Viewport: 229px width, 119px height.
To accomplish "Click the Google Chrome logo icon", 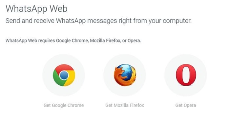I will tap(64, 75).
